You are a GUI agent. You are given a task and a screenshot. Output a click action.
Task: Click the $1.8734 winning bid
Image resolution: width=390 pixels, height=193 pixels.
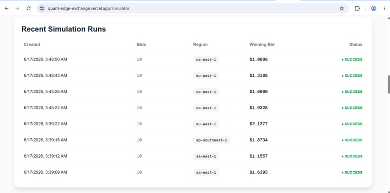[258, 140]
